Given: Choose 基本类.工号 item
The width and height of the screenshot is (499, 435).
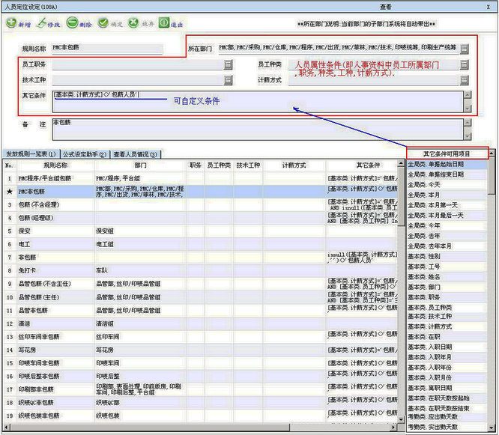Looking at the screenshot, I should [447, 267].
